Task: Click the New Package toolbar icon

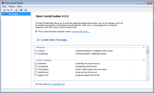Action: click(4, 10)
